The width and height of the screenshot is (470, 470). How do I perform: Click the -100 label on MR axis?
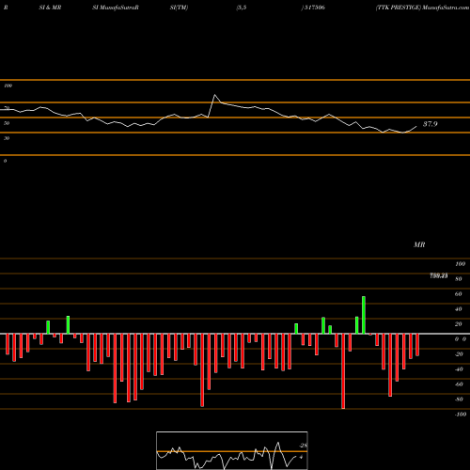(x=461, y=415)
